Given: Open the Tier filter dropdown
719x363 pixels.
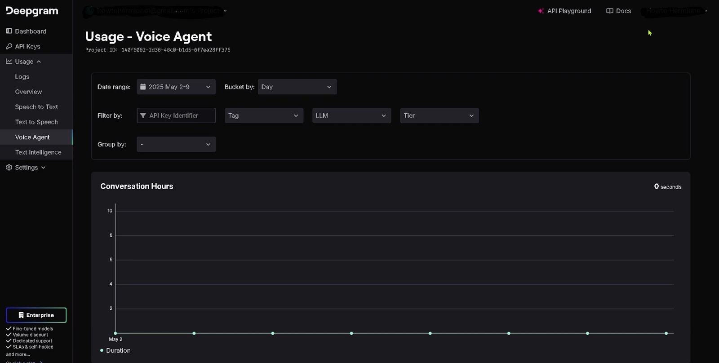Looking at the screenshot, I should pos(439,115).
